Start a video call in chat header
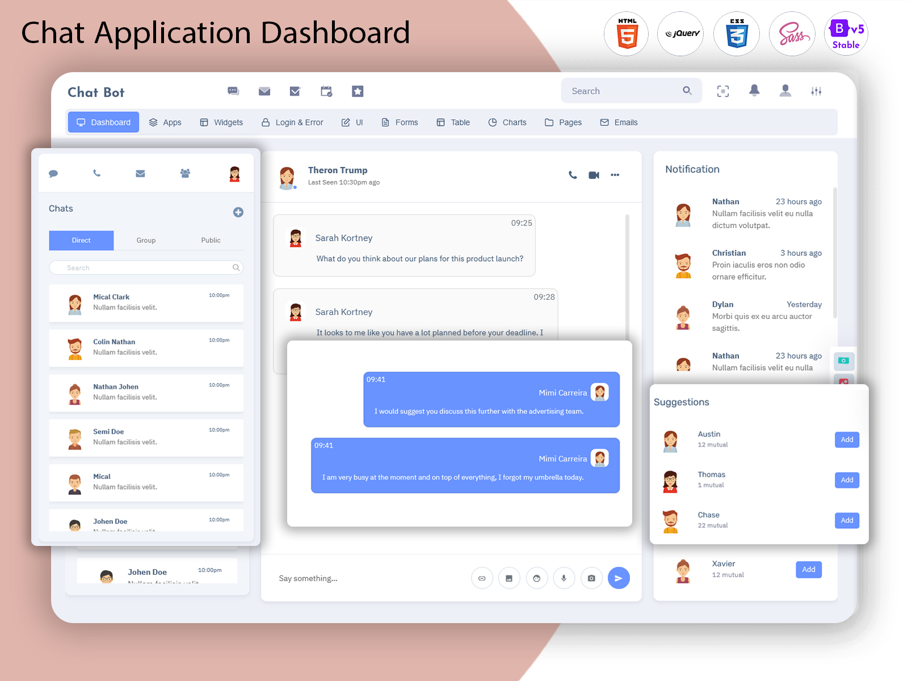Viewport: 908px width, 681px height. [x=594, y=175]
